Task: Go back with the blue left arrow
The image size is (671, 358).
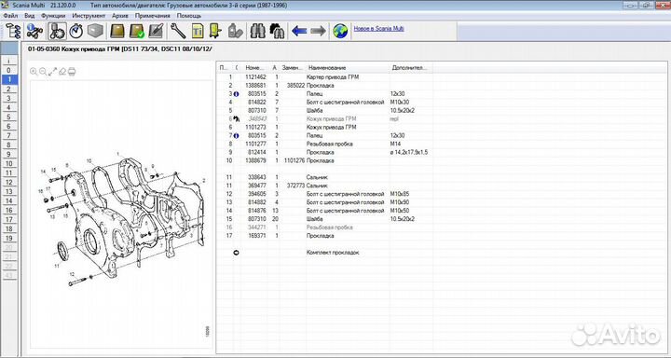Action: tap(299, 31)
